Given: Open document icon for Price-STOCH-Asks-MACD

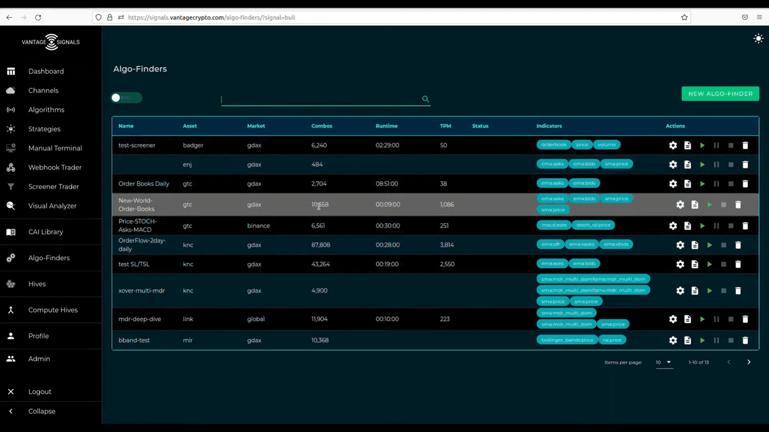Looking at the screenshot, I should pyautogui.click(x=688, y=226).
